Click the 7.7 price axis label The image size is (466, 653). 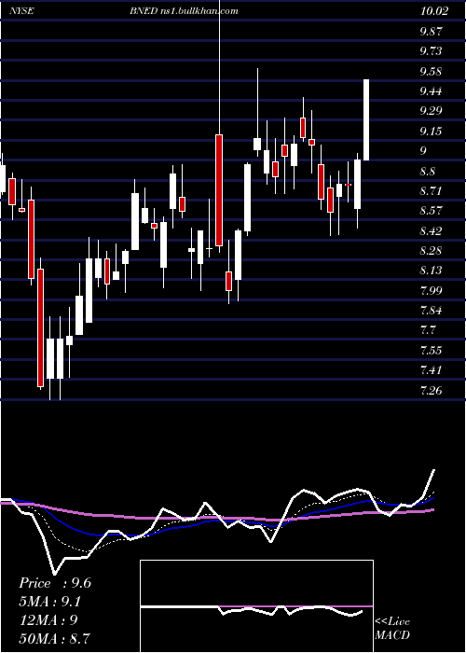tap(429, 330)
